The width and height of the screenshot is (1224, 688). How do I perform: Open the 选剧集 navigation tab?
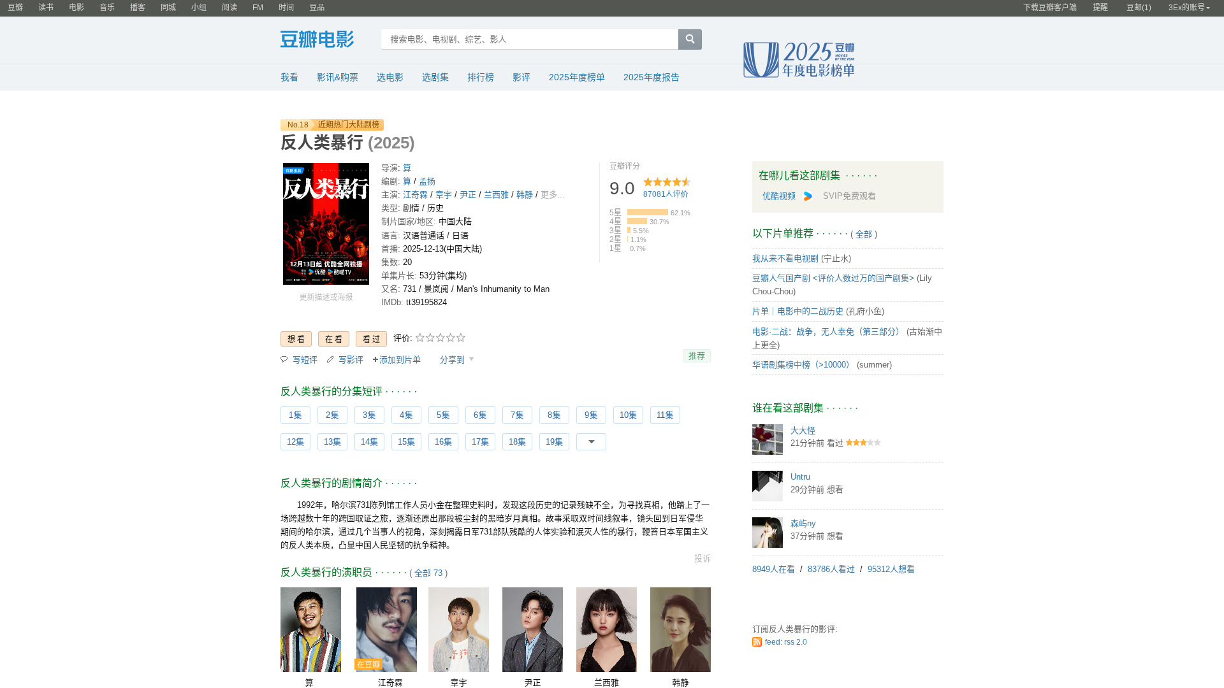[435, 77]
